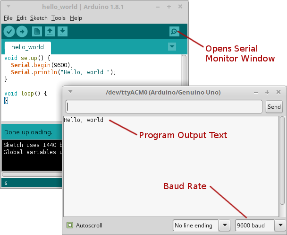The image size is (287, 235).
Task: Click the Serial.begin(9600) code line
Action: (42, 65)
